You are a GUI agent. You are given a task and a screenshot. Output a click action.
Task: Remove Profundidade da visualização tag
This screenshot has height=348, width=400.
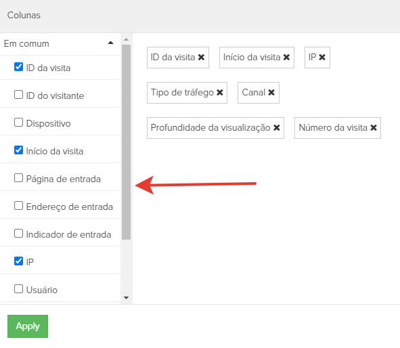click(277, 127)
